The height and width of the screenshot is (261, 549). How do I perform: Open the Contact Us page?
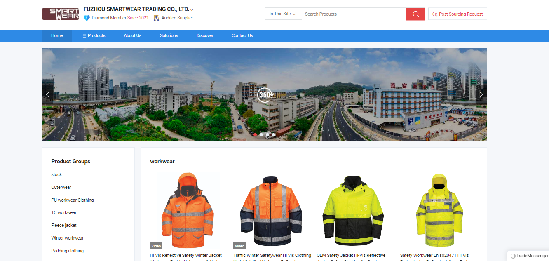click(x=242, y=36)
